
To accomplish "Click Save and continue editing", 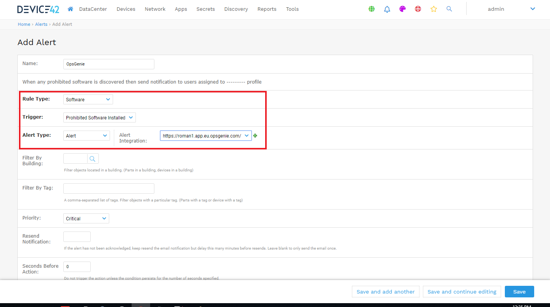I will coord(462,292).
